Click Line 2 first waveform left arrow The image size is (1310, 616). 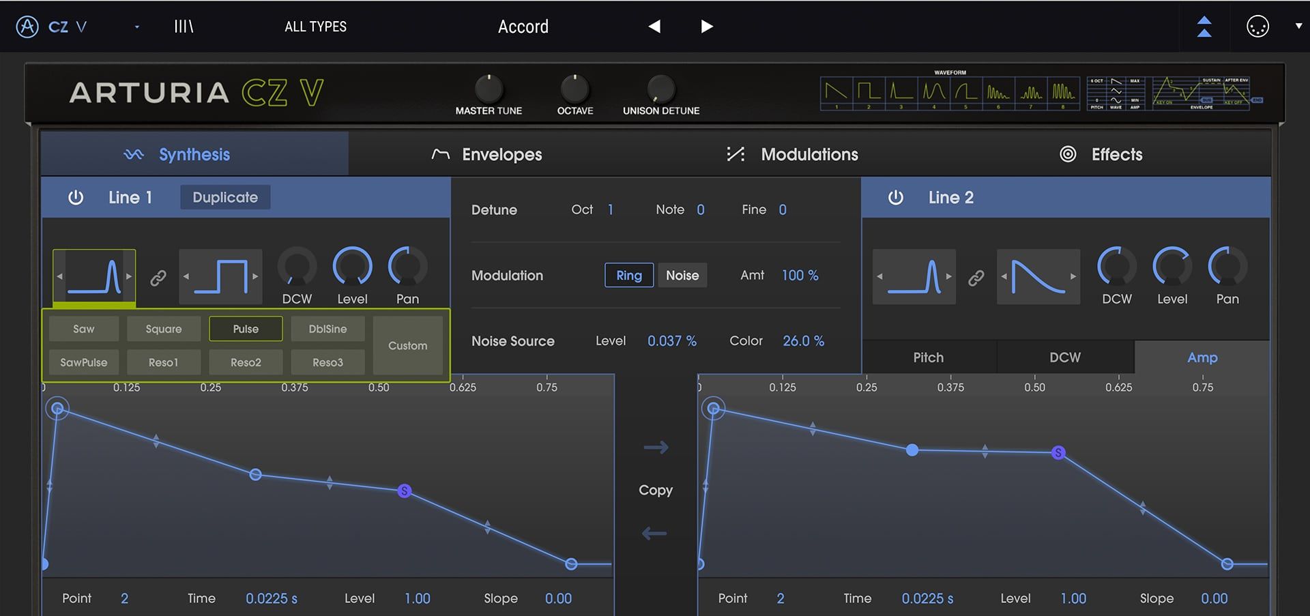coord(879,276)
